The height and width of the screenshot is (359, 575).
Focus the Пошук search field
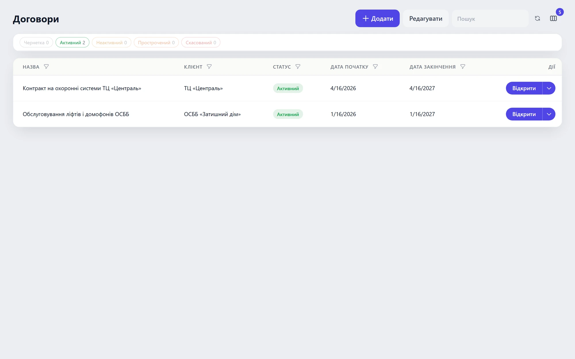point(490,18)
